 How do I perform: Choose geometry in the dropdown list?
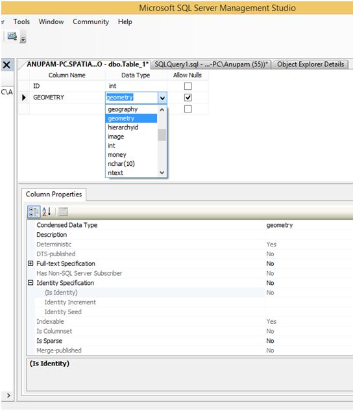coord(131,118)
